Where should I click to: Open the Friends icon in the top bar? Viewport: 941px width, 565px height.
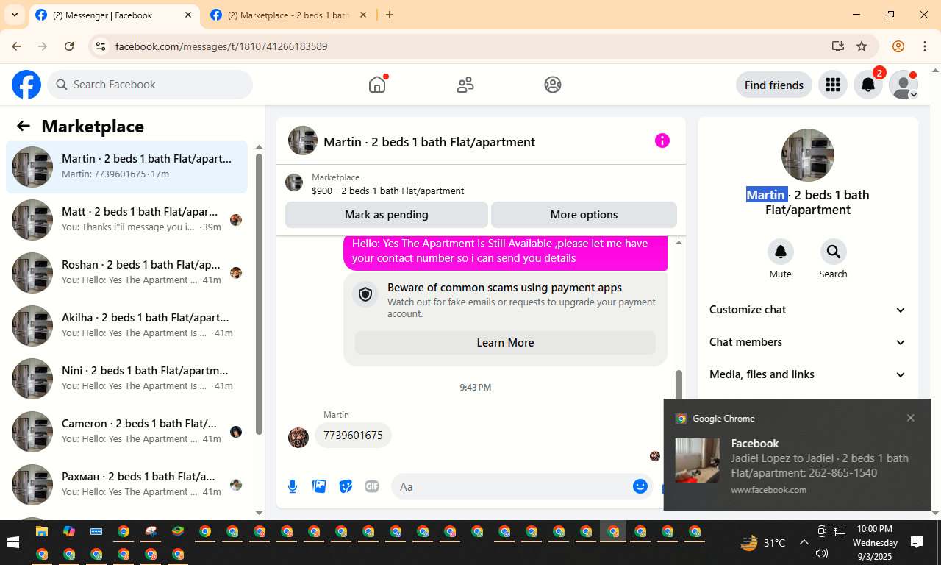pyautogui.click(x=465, y=85)
